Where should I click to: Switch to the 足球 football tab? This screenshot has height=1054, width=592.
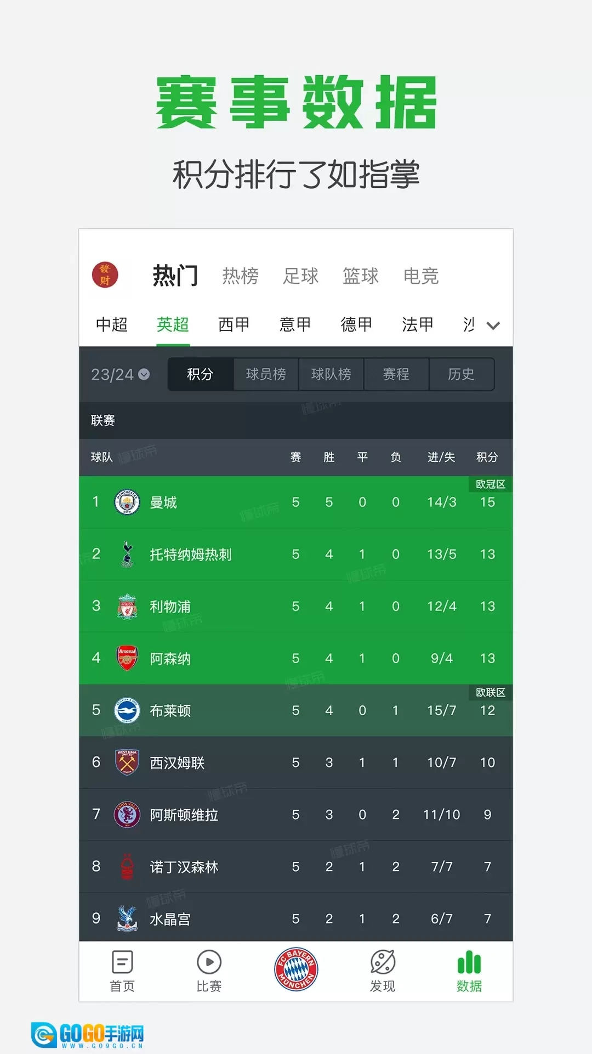[x=300, y=276]
